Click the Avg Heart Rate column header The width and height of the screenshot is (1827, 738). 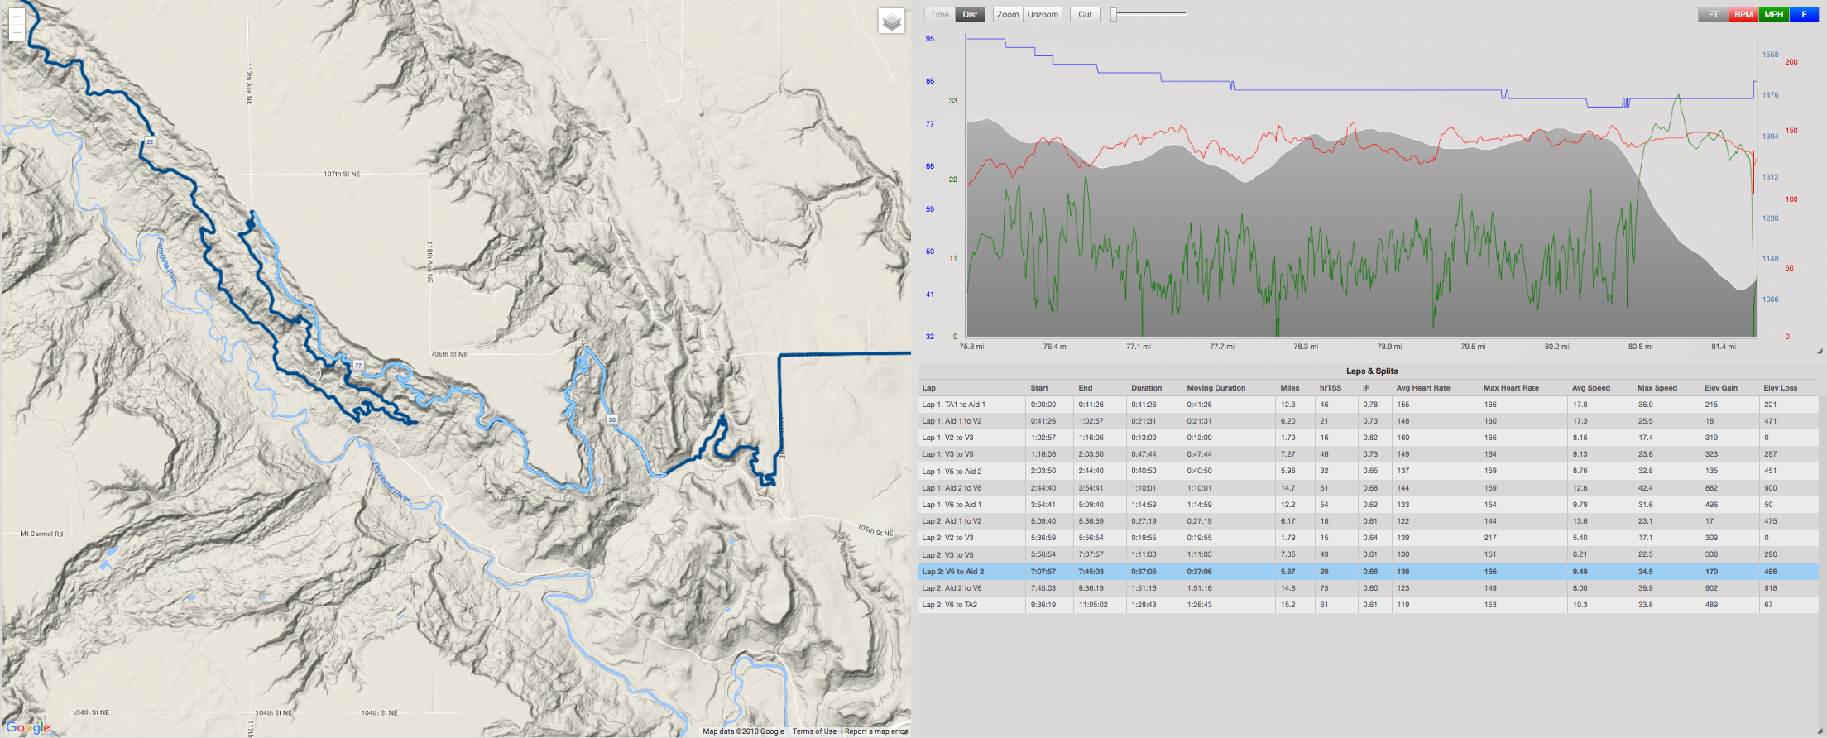(1423, 388)
